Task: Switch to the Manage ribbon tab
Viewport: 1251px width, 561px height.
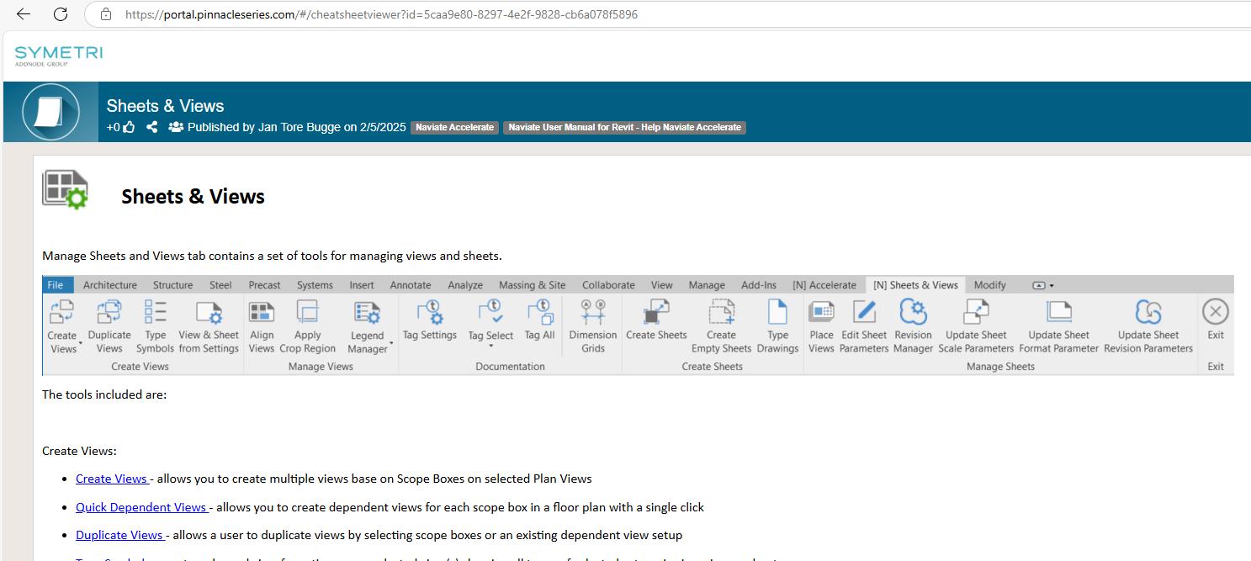Action: pyautogui.click(x=707, y=285)
